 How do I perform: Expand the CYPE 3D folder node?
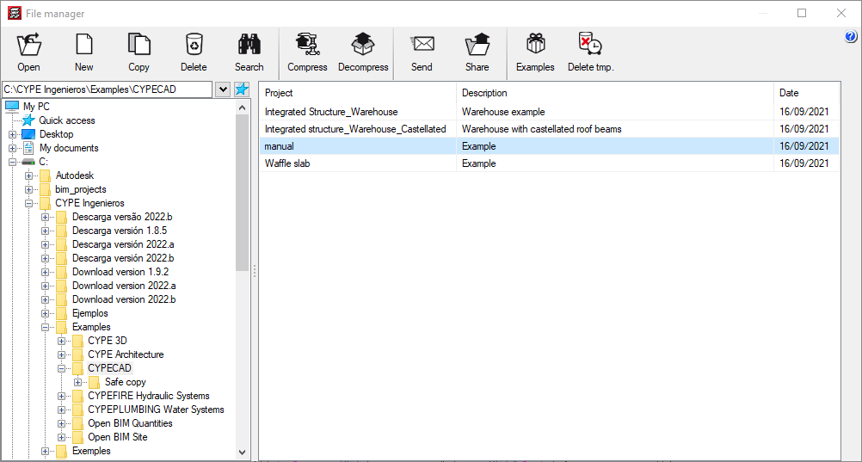click(x=62, y=341)
